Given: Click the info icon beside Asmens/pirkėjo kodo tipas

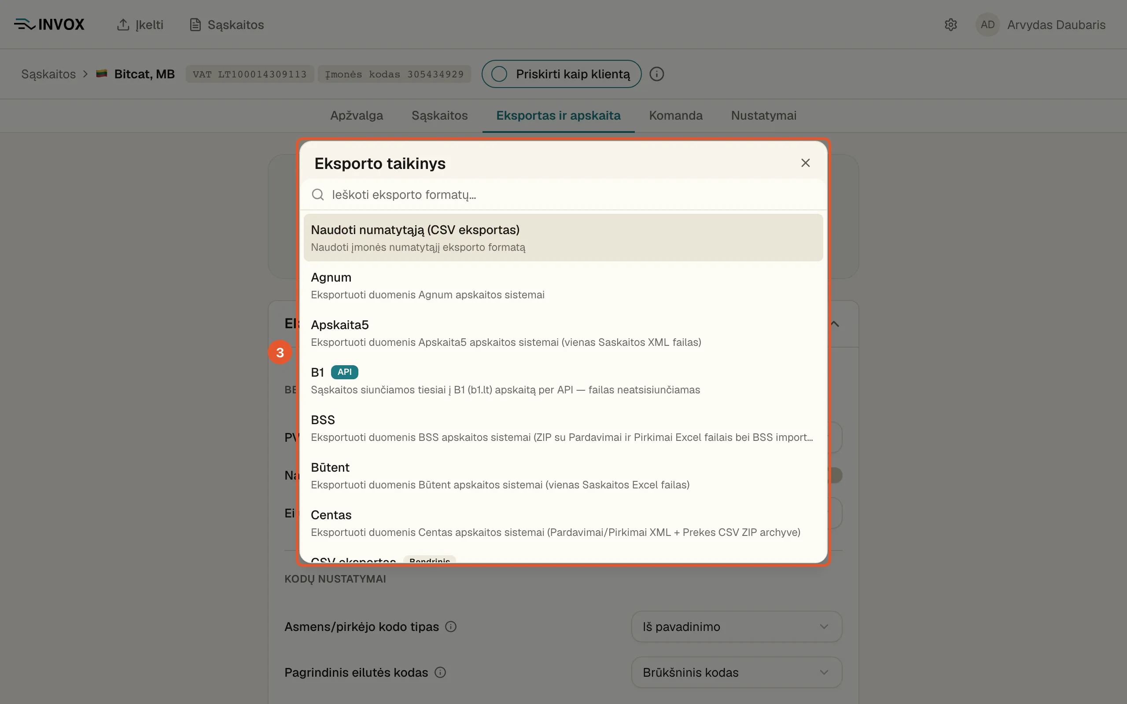Looking at the screenshot, I should 450,627.
